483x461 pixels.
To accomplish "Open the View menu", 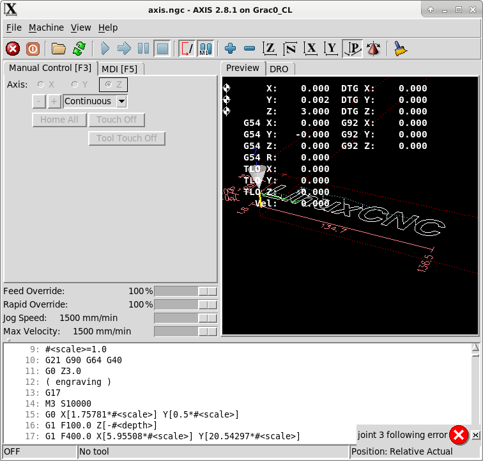I will [x=80, y=27].
